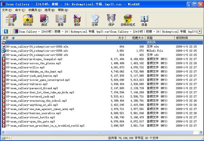Sort by 名字 column header
The image size is (204, 141).
coord(54,38)
